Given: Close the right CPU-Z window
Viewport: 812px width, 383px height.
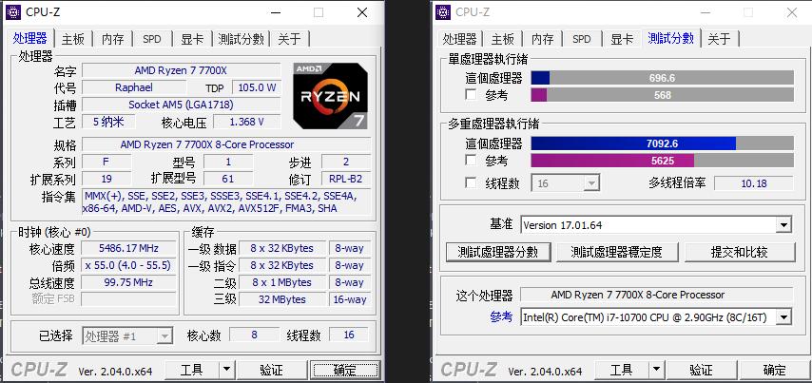Looking at the screenshot, I should tap(792, 12).
